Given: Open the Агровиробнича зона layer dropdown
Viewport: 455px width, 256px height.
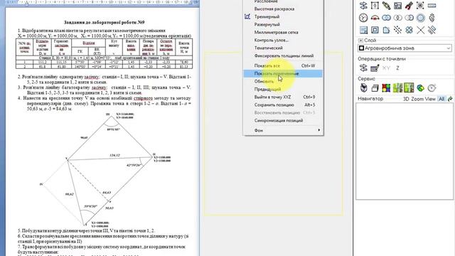Looking at the screenshot, I should [405, 48].
